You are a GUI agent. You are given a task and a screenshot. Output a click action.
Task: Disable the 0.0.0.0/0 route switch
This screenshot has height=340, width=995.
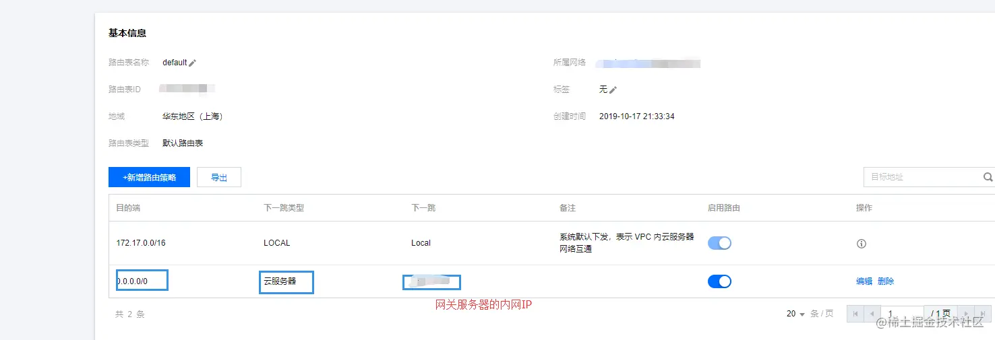pos(719,281)
